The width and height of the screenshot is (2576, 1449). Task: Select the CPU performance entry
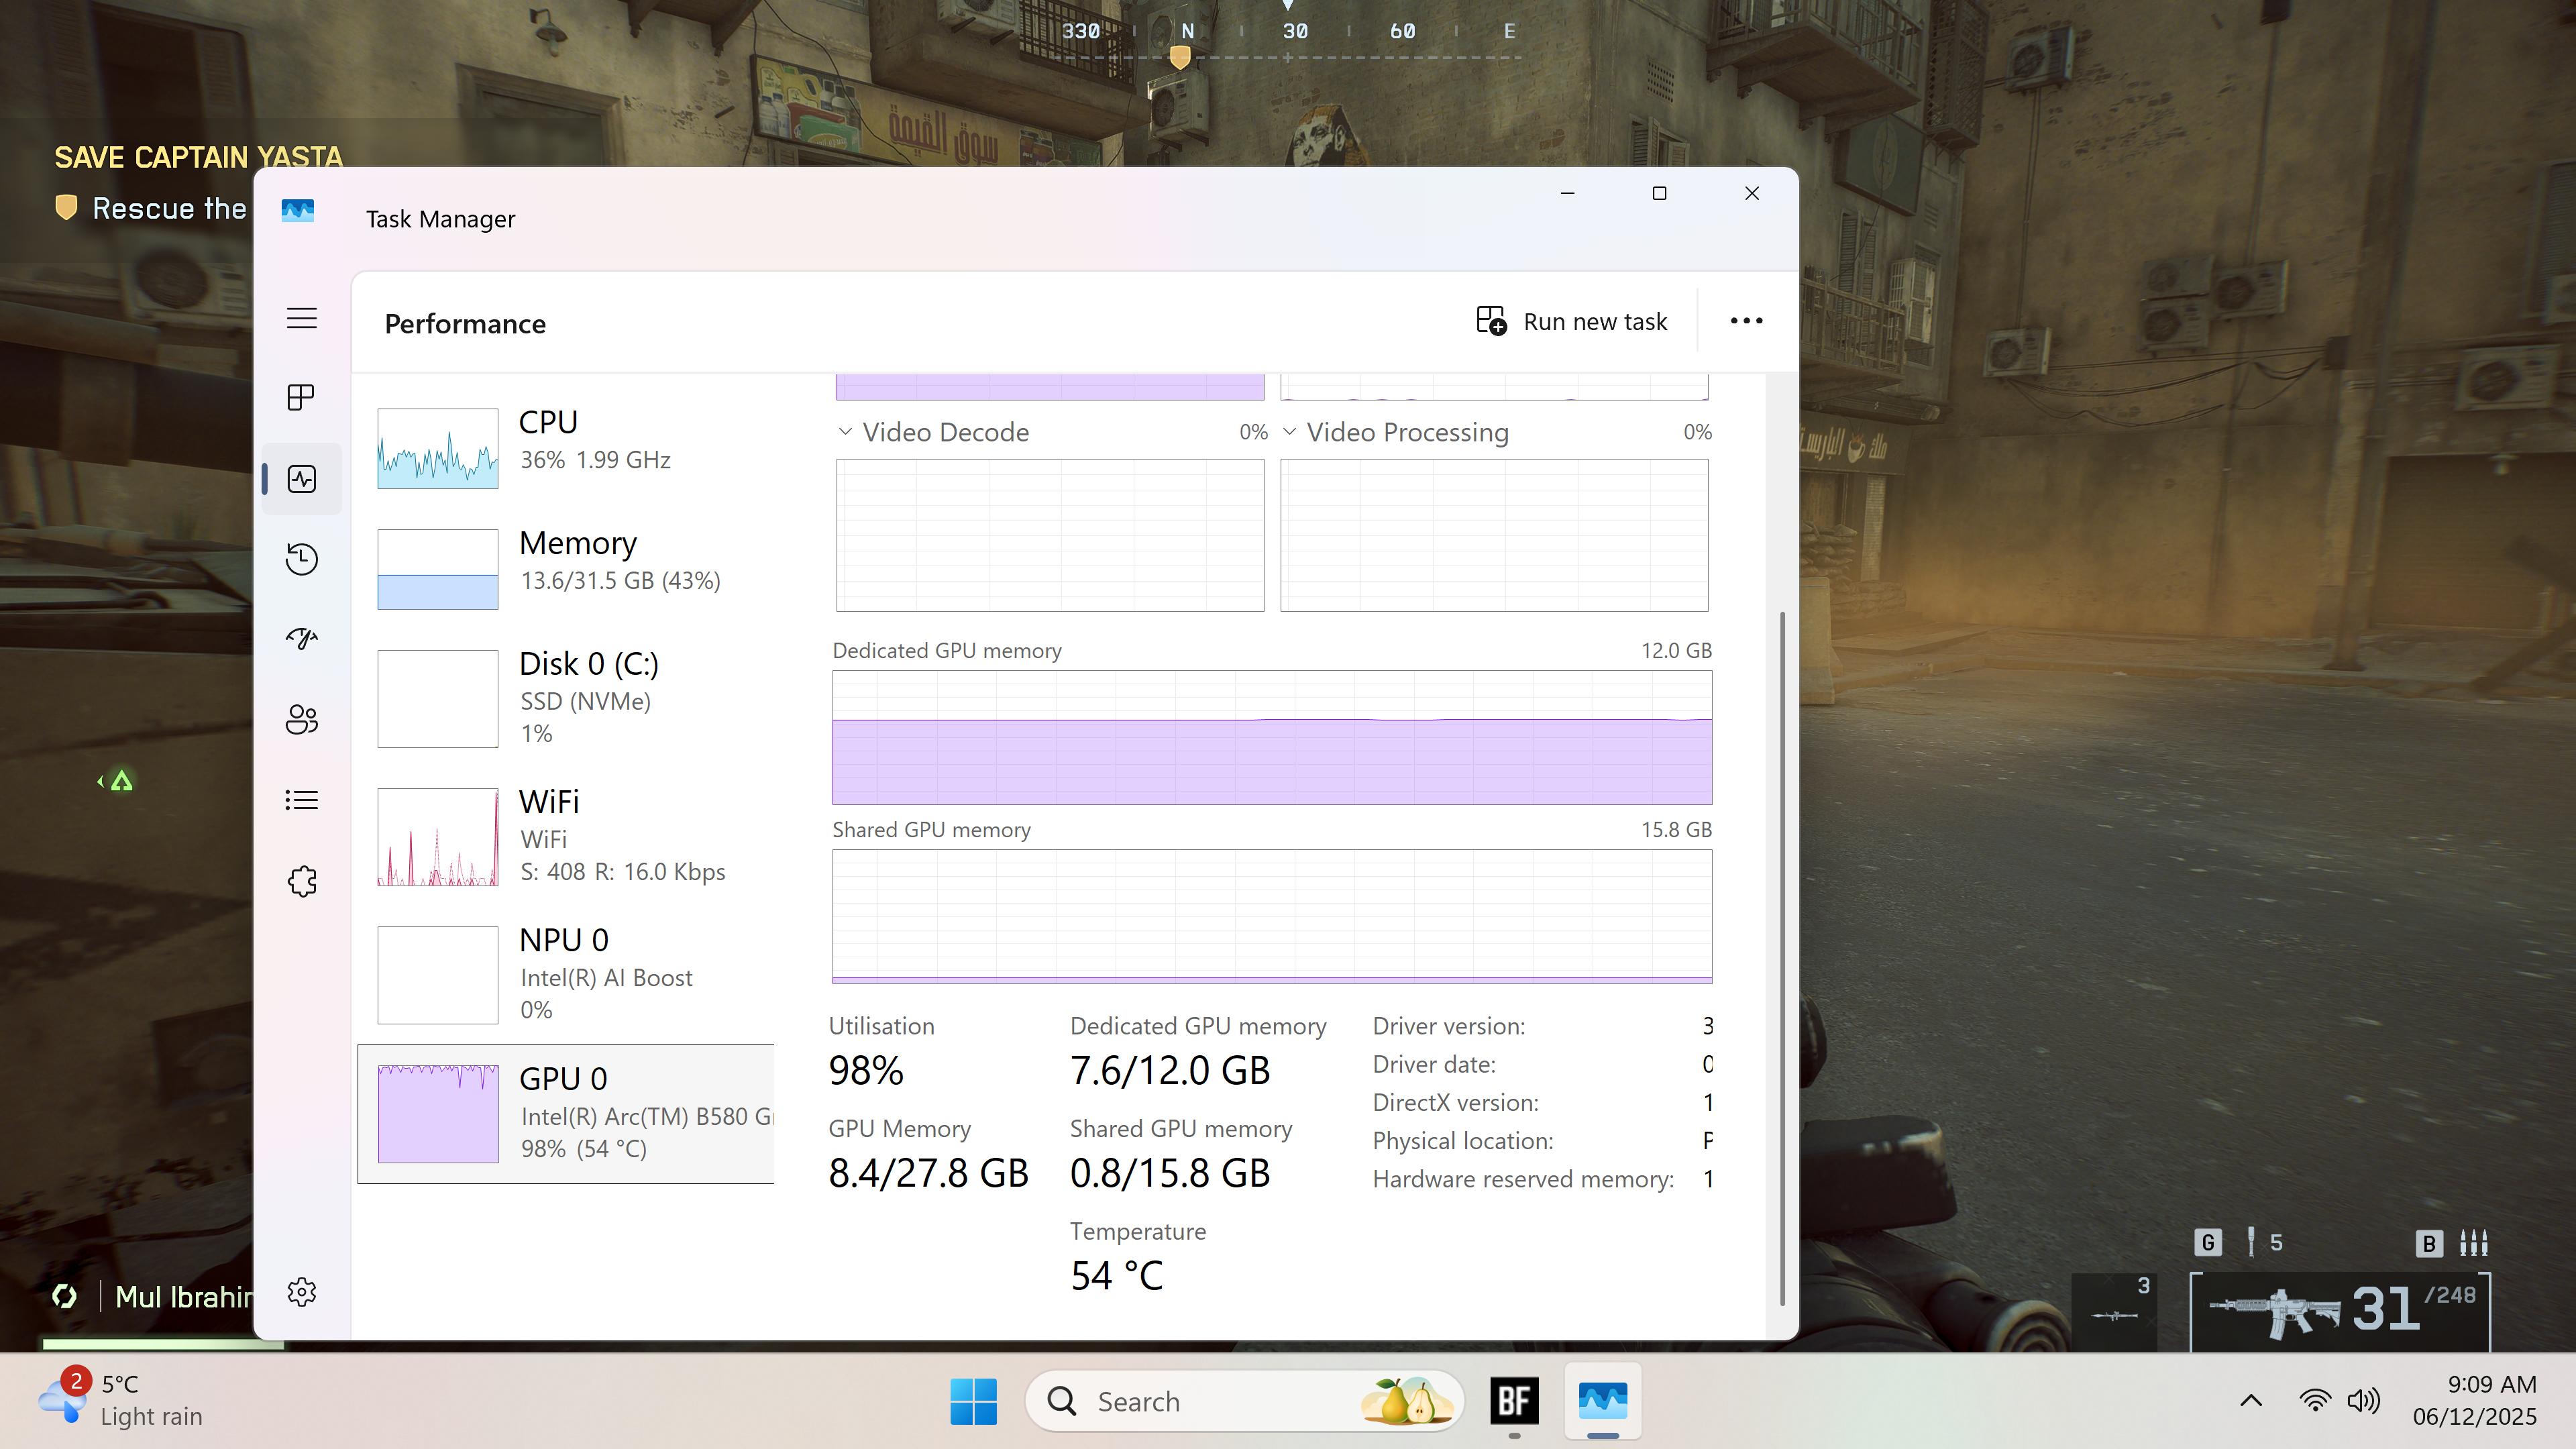coord(566,448)
